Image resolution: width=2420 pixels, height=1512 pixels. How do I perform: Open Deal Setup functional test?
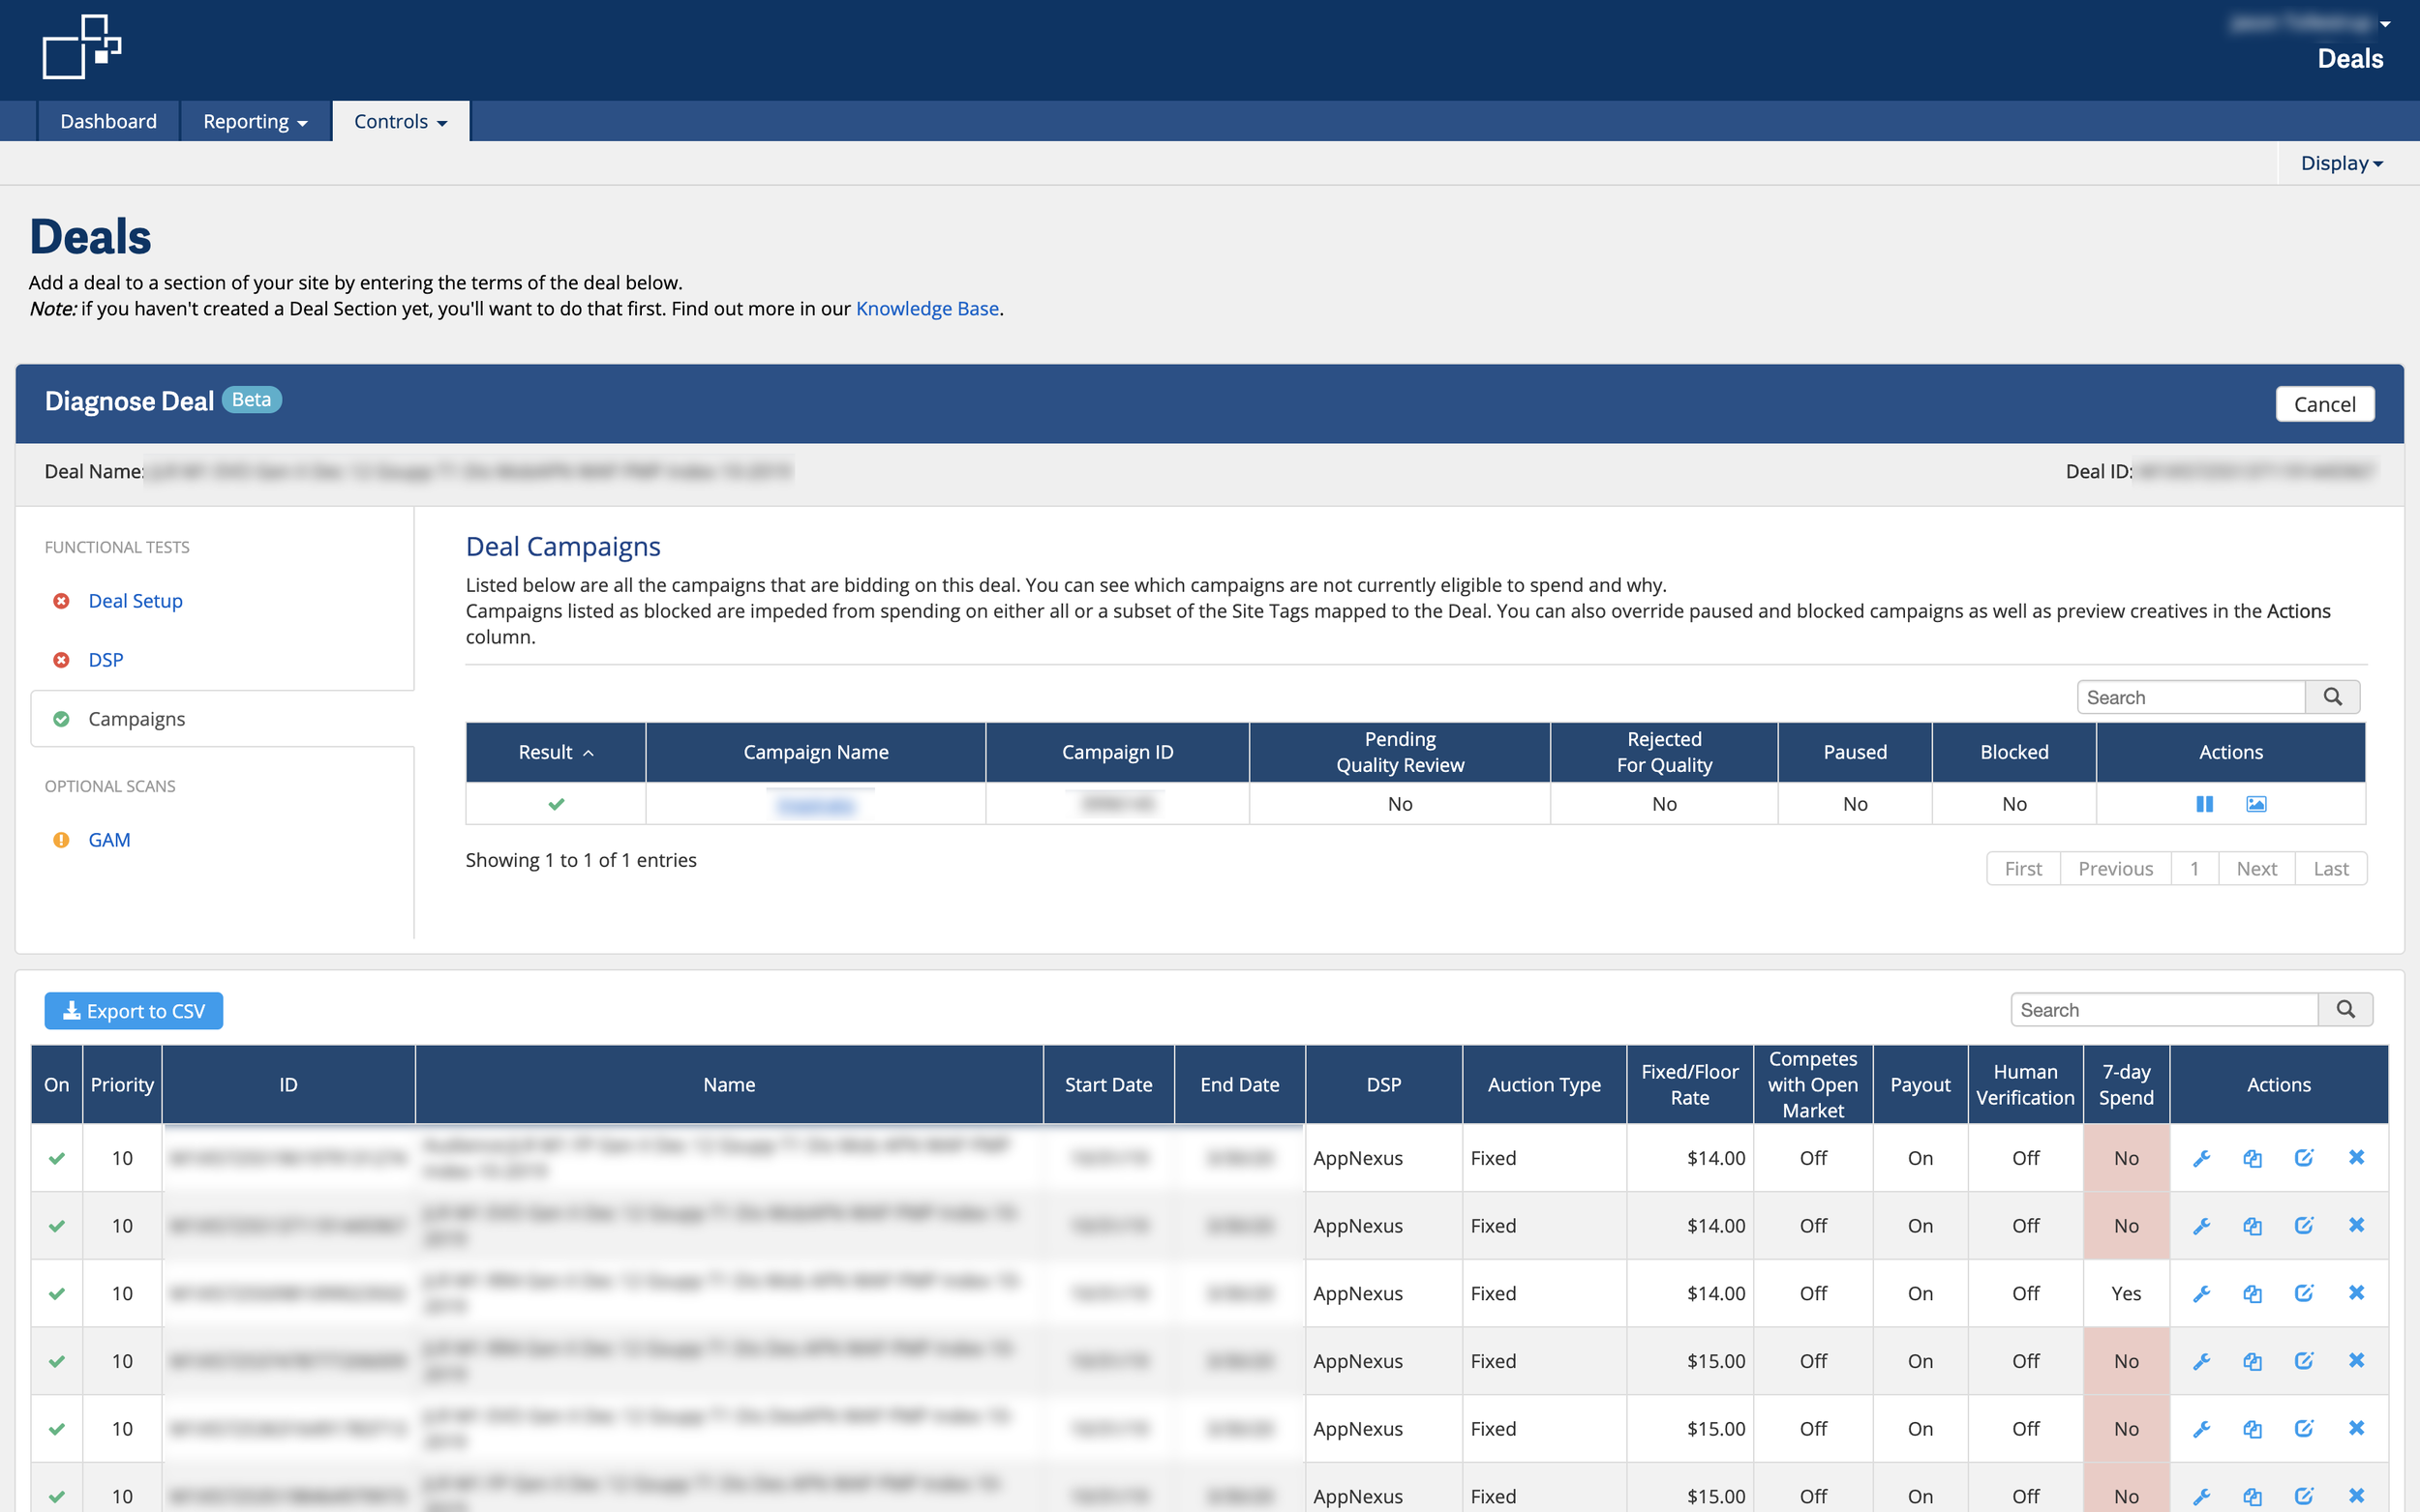[136, 601]
